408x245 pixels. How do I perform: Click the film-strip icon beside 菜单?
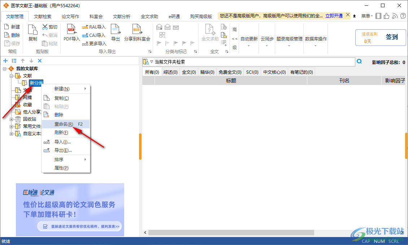click(x=378, y=16)
